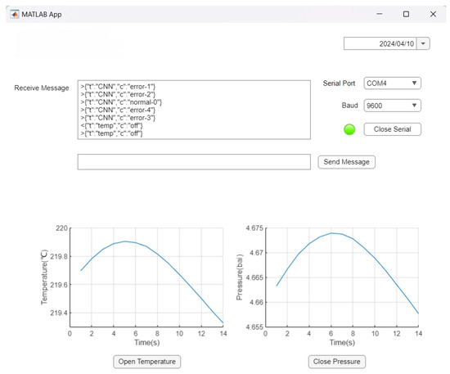Viewport: 450px width, 374px height.
Task: Maximize the MATLAB App window
Action: click(406, 14)
